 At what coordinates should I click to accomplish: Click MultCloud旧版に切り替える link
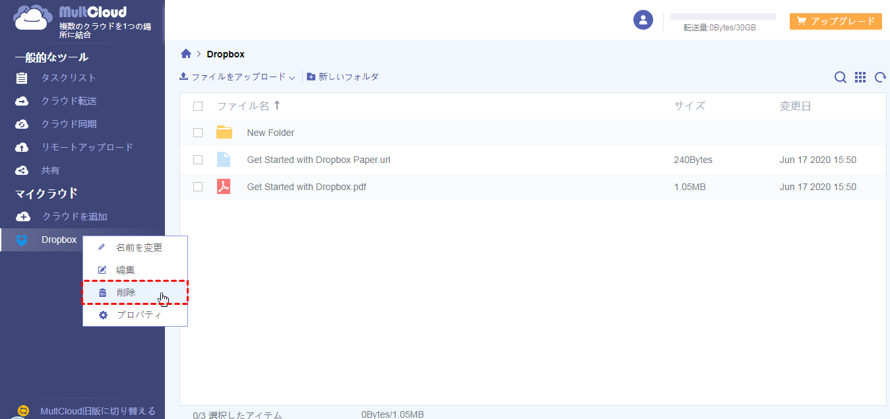(x=98, y=411)
